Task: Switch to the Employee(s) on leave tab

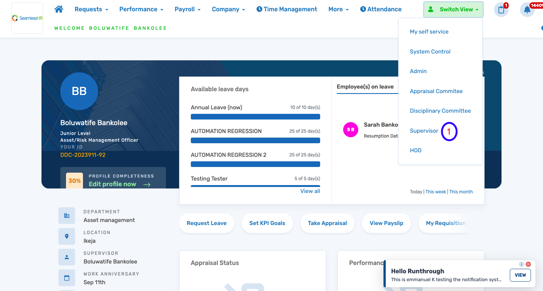Action: (365, 87)
